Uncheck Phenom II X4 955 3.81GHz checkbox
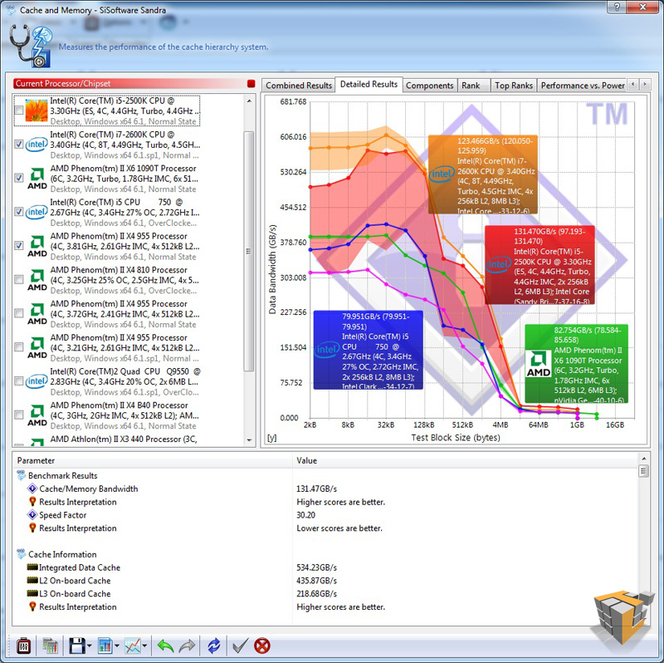664x663 pixels. [x=18, y=245]
